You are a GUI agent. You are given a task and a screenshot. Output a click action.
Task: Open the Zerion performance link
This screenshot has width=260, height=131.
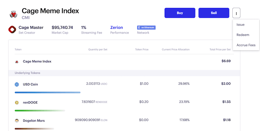pyautogui.click(x=117, y=27)
